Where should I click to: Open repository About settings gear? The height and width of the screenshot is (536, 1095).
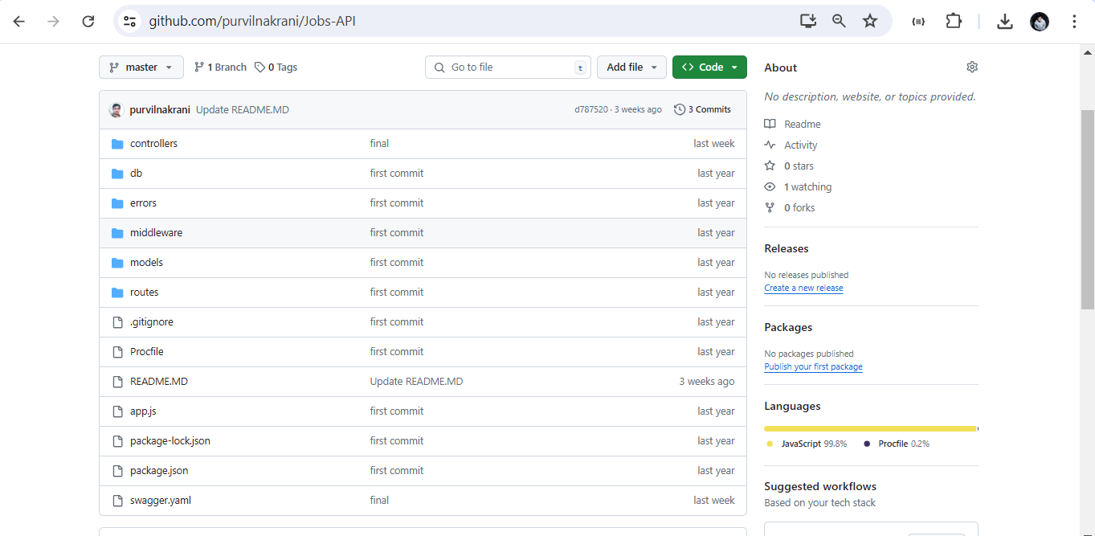[972, 67]
